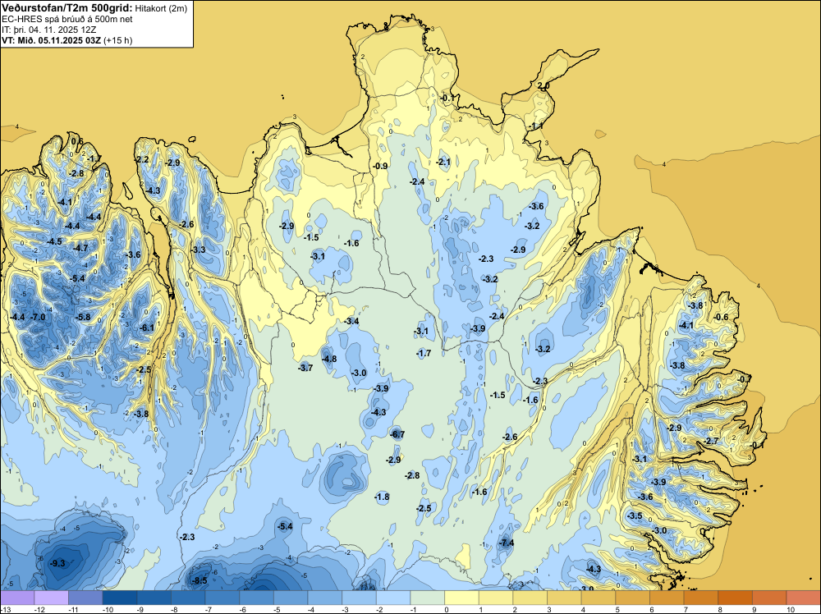Click the 2.0 temperature value on the map
The width and height of the screenshot is (821, 614).
(544, 85)
